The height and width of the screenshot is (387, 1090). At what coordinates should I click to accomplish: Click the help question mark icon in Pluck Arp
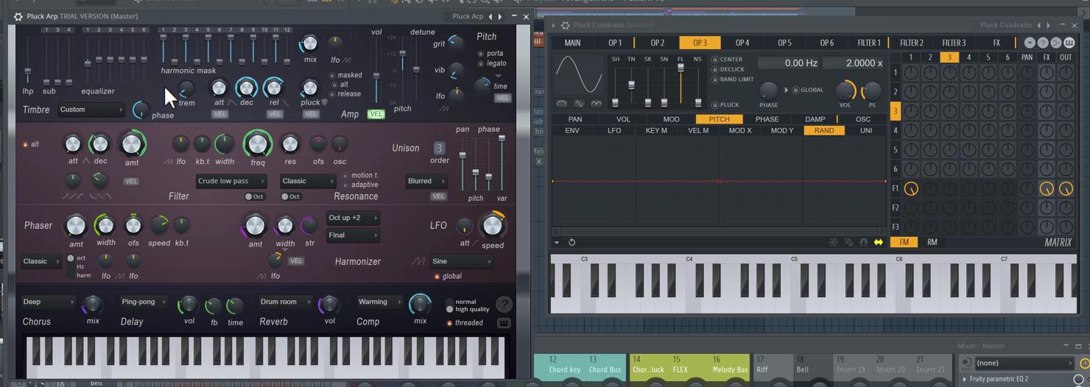[x=504, y=304]
